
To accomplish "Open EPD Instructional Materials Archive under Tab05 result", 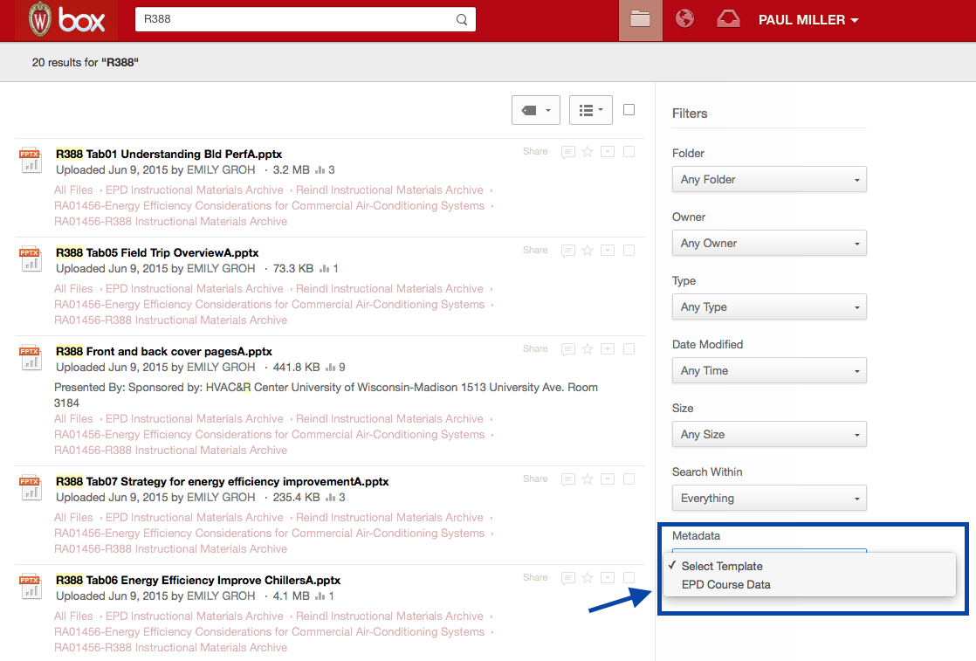I will point(194,289).
